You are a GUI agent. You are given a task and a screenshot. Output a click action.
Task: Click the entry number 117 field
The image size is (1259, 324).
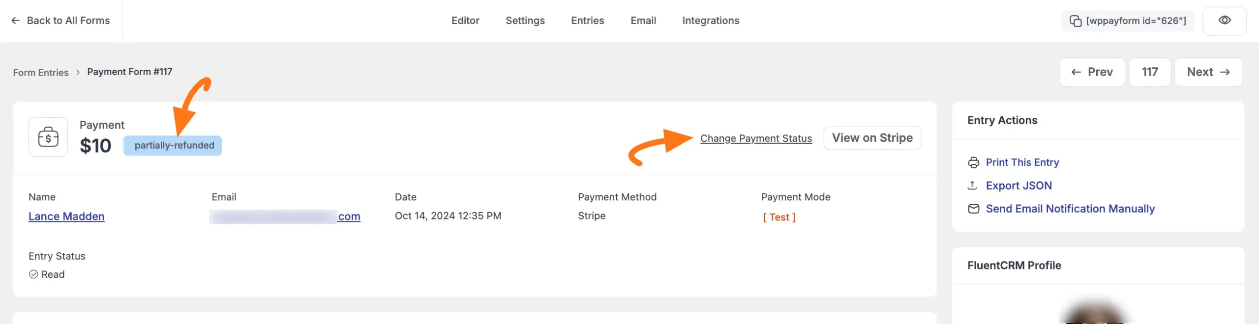(1150, 72)
